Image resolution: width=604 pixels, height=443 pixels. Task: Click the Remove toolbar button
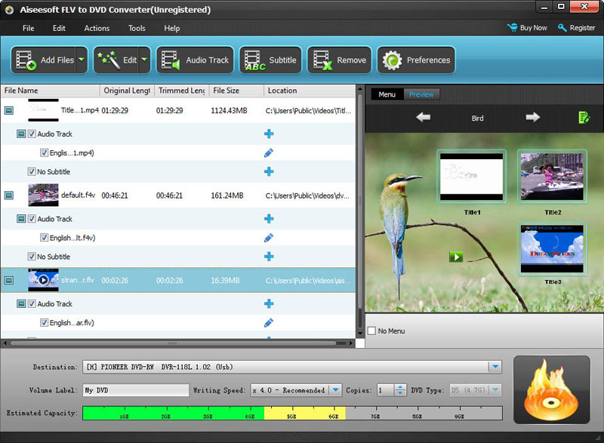coord(339,60)
